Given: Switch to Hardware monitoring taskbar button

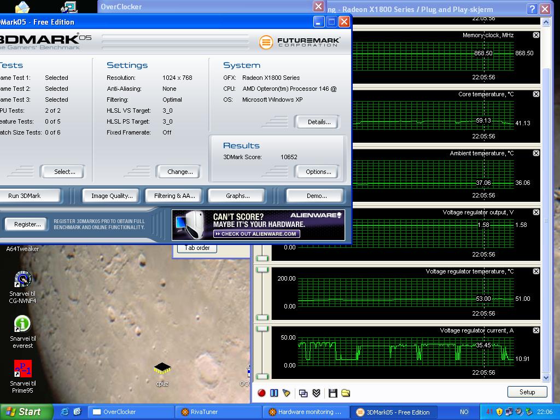Looking at the screenshot, I should pos(306,412).
